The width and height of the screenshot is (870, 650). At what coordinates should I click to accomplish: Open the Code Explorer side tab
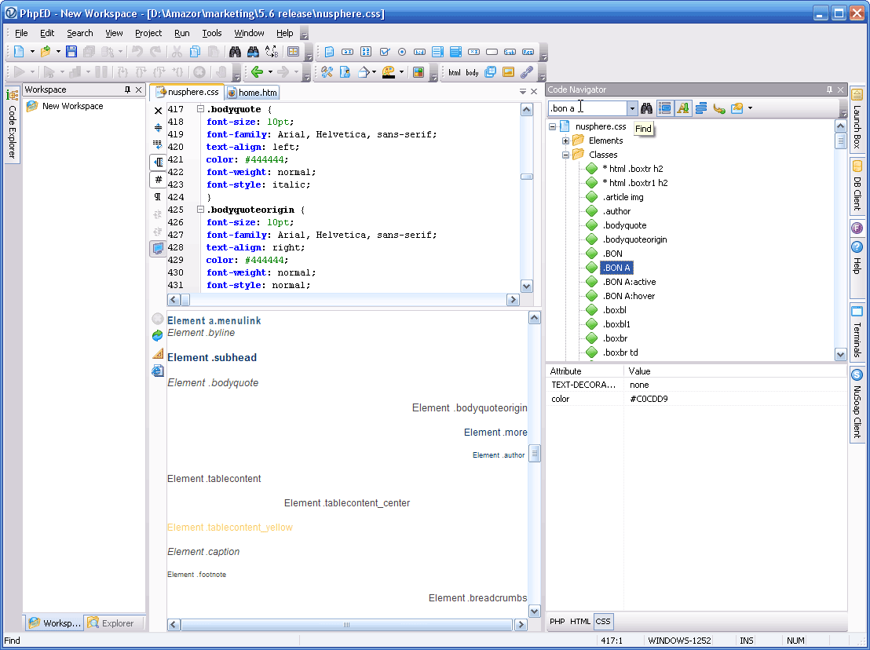[x=13, y=125]
